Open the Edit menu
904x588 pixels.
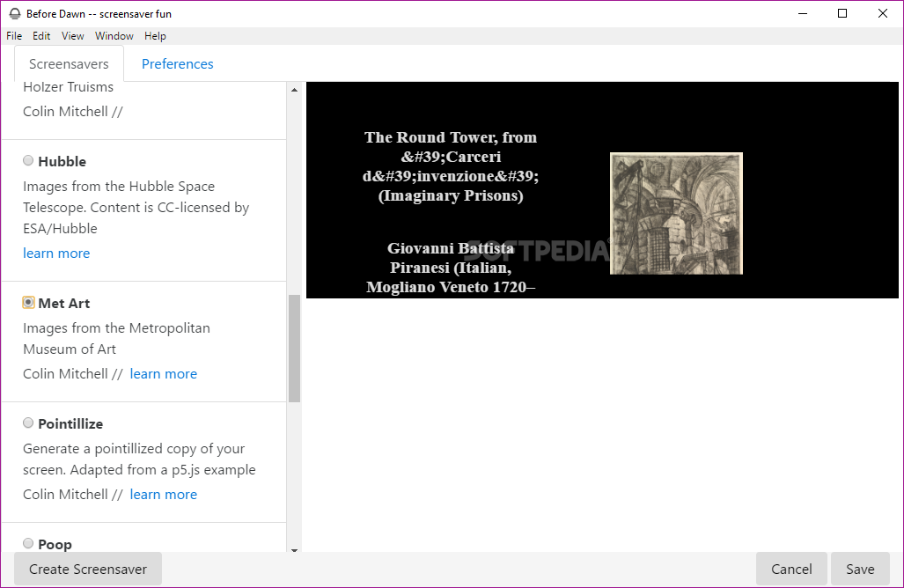point(41,36)
